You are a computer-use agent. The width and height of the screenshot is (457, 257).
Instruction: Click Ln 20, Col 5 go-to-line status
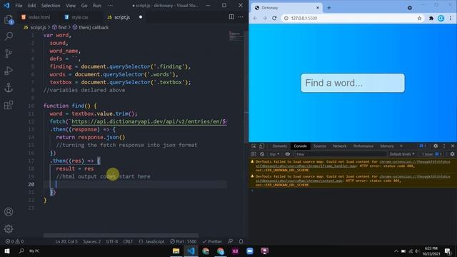coord(66,241)
